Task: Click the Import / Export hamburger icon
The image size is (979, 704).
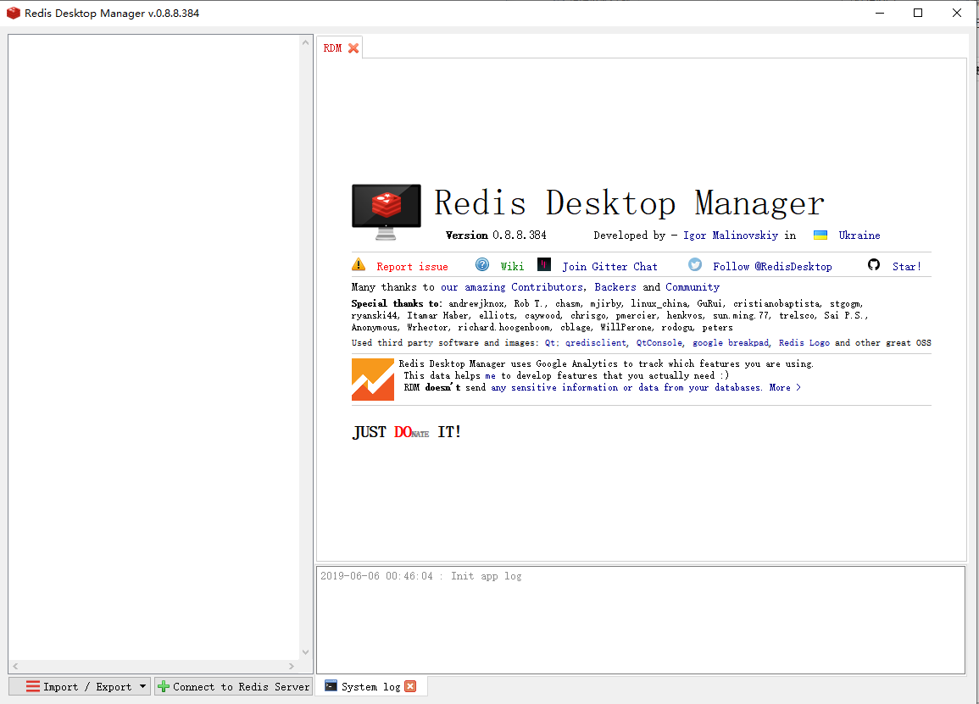Action: point(33,686)
